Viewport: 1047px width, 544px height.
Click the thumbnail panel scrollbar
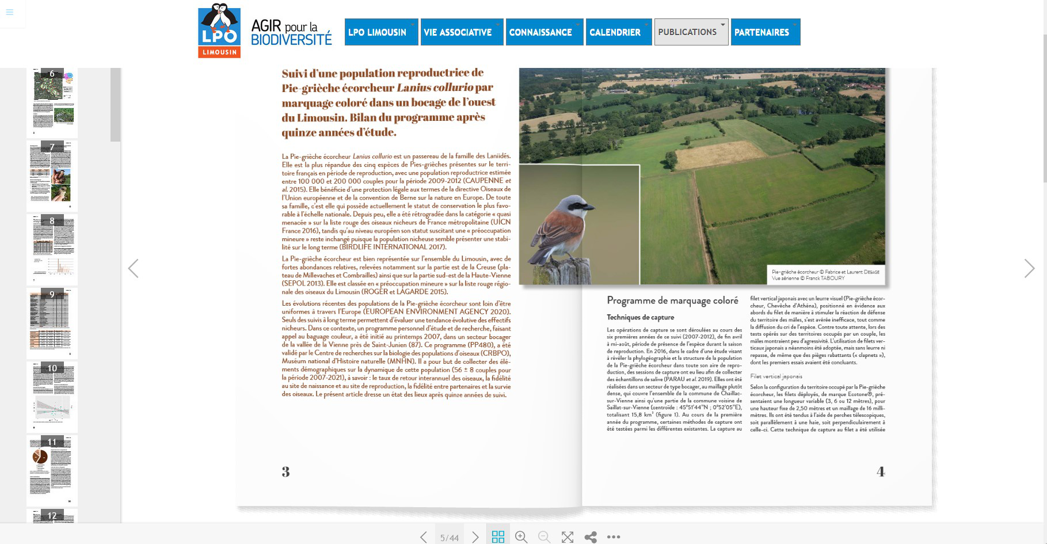coord(115,104)
